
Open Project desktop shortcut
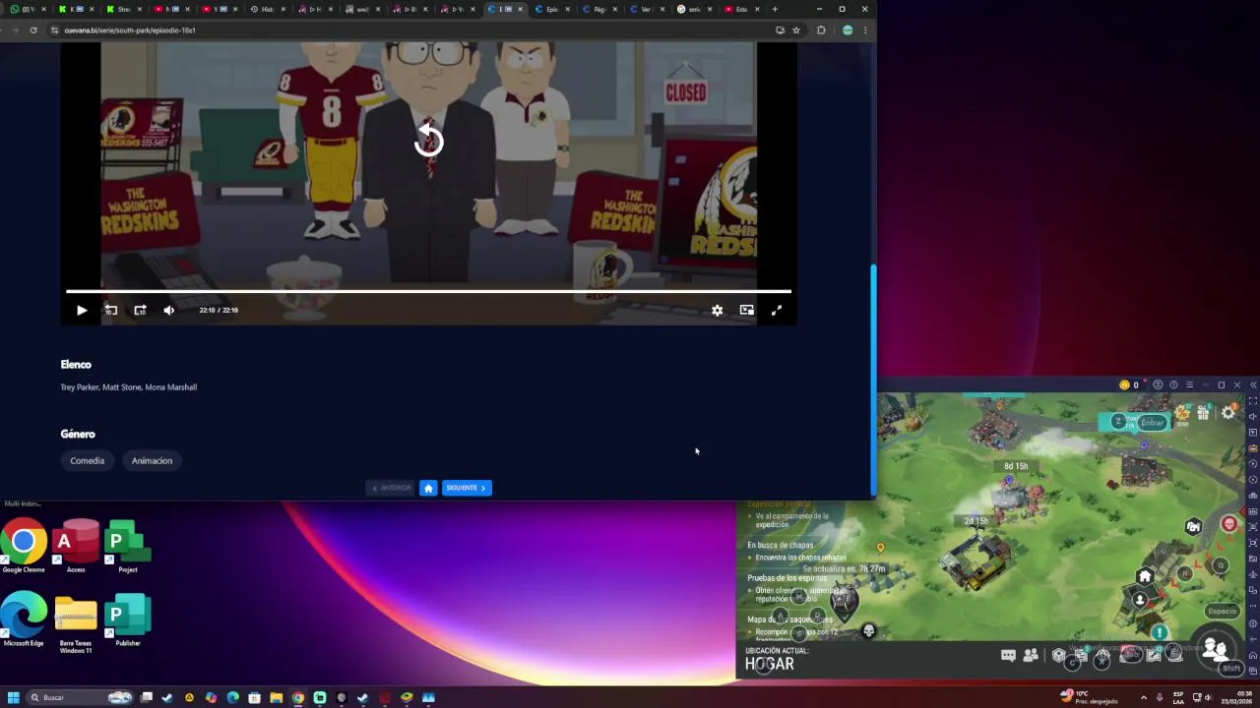(127, 547)
